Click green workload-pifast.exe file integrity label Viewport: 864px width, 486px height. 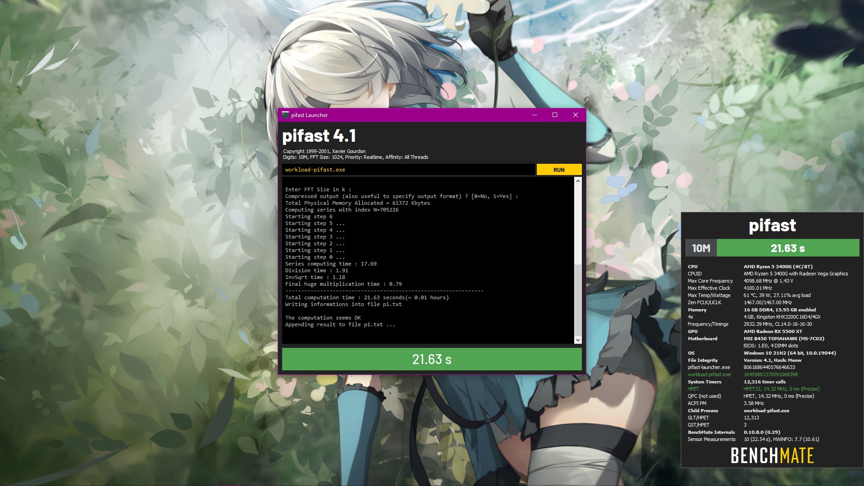point(709,374)
